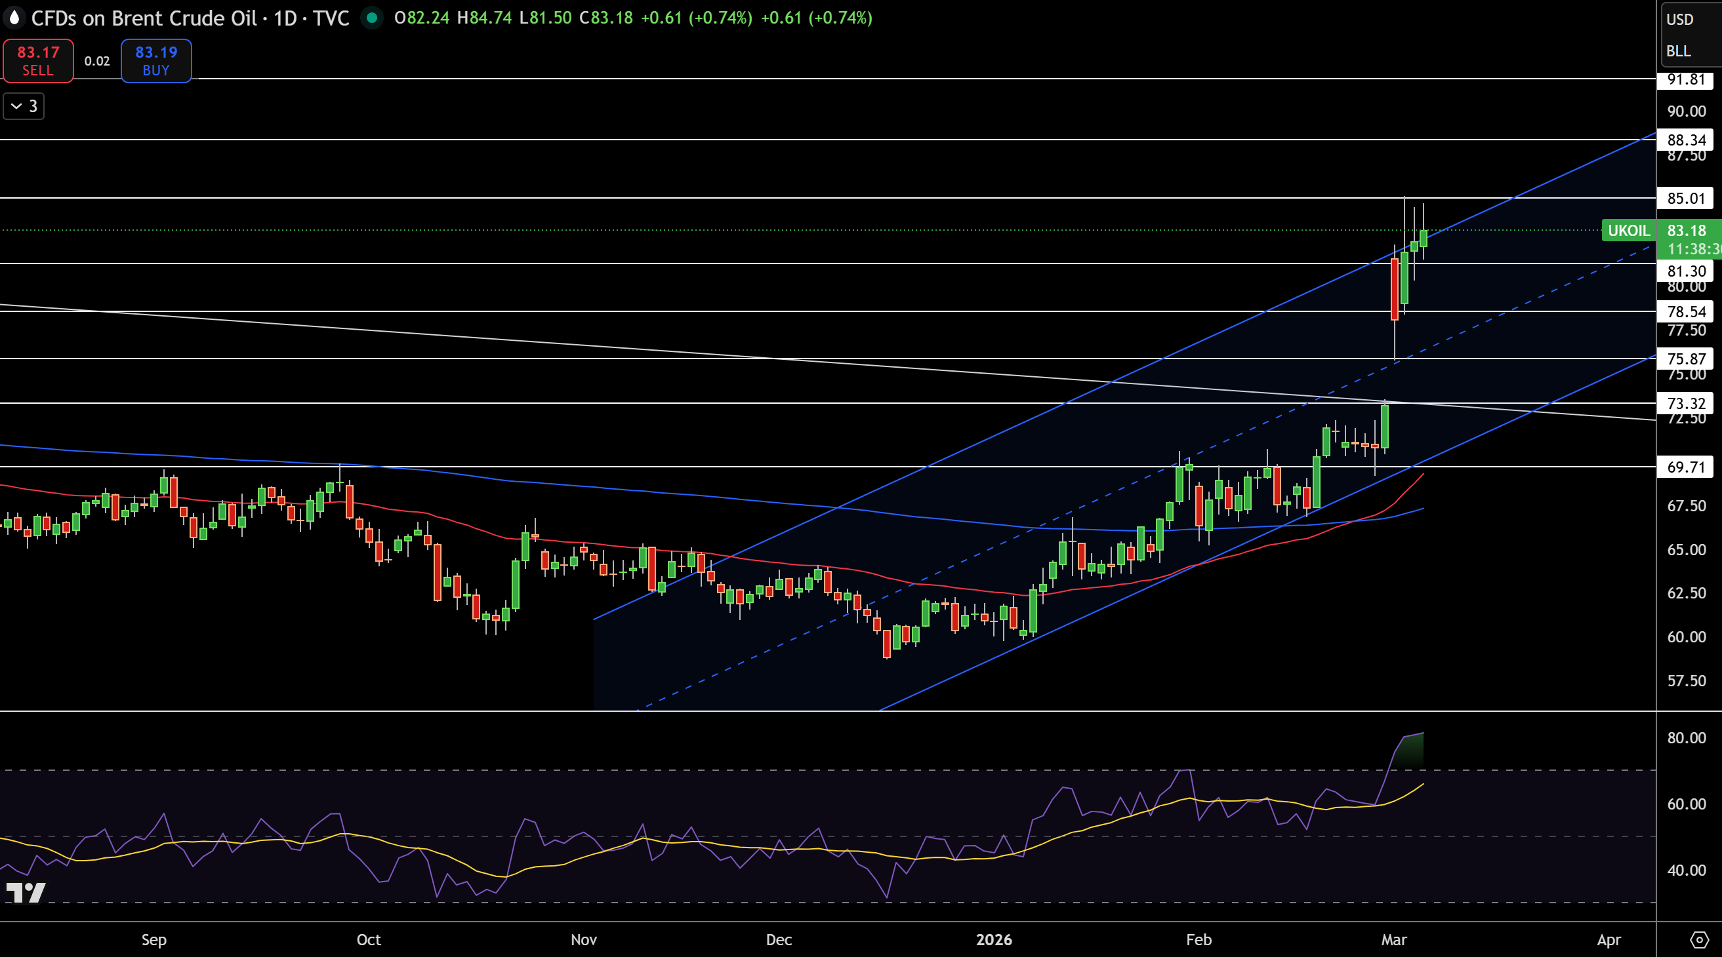Click the 73.32 horizontal line price label
This screenshot has height=957, width=1722.
point(1685,403)
